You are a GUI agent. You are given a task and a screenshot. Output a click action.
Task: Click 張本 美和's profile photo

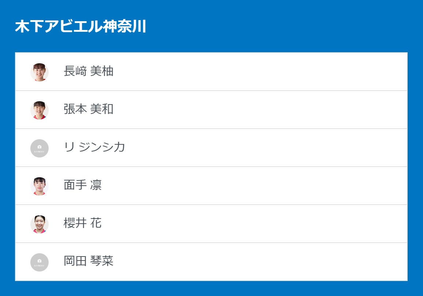click(x=39, y=110)
